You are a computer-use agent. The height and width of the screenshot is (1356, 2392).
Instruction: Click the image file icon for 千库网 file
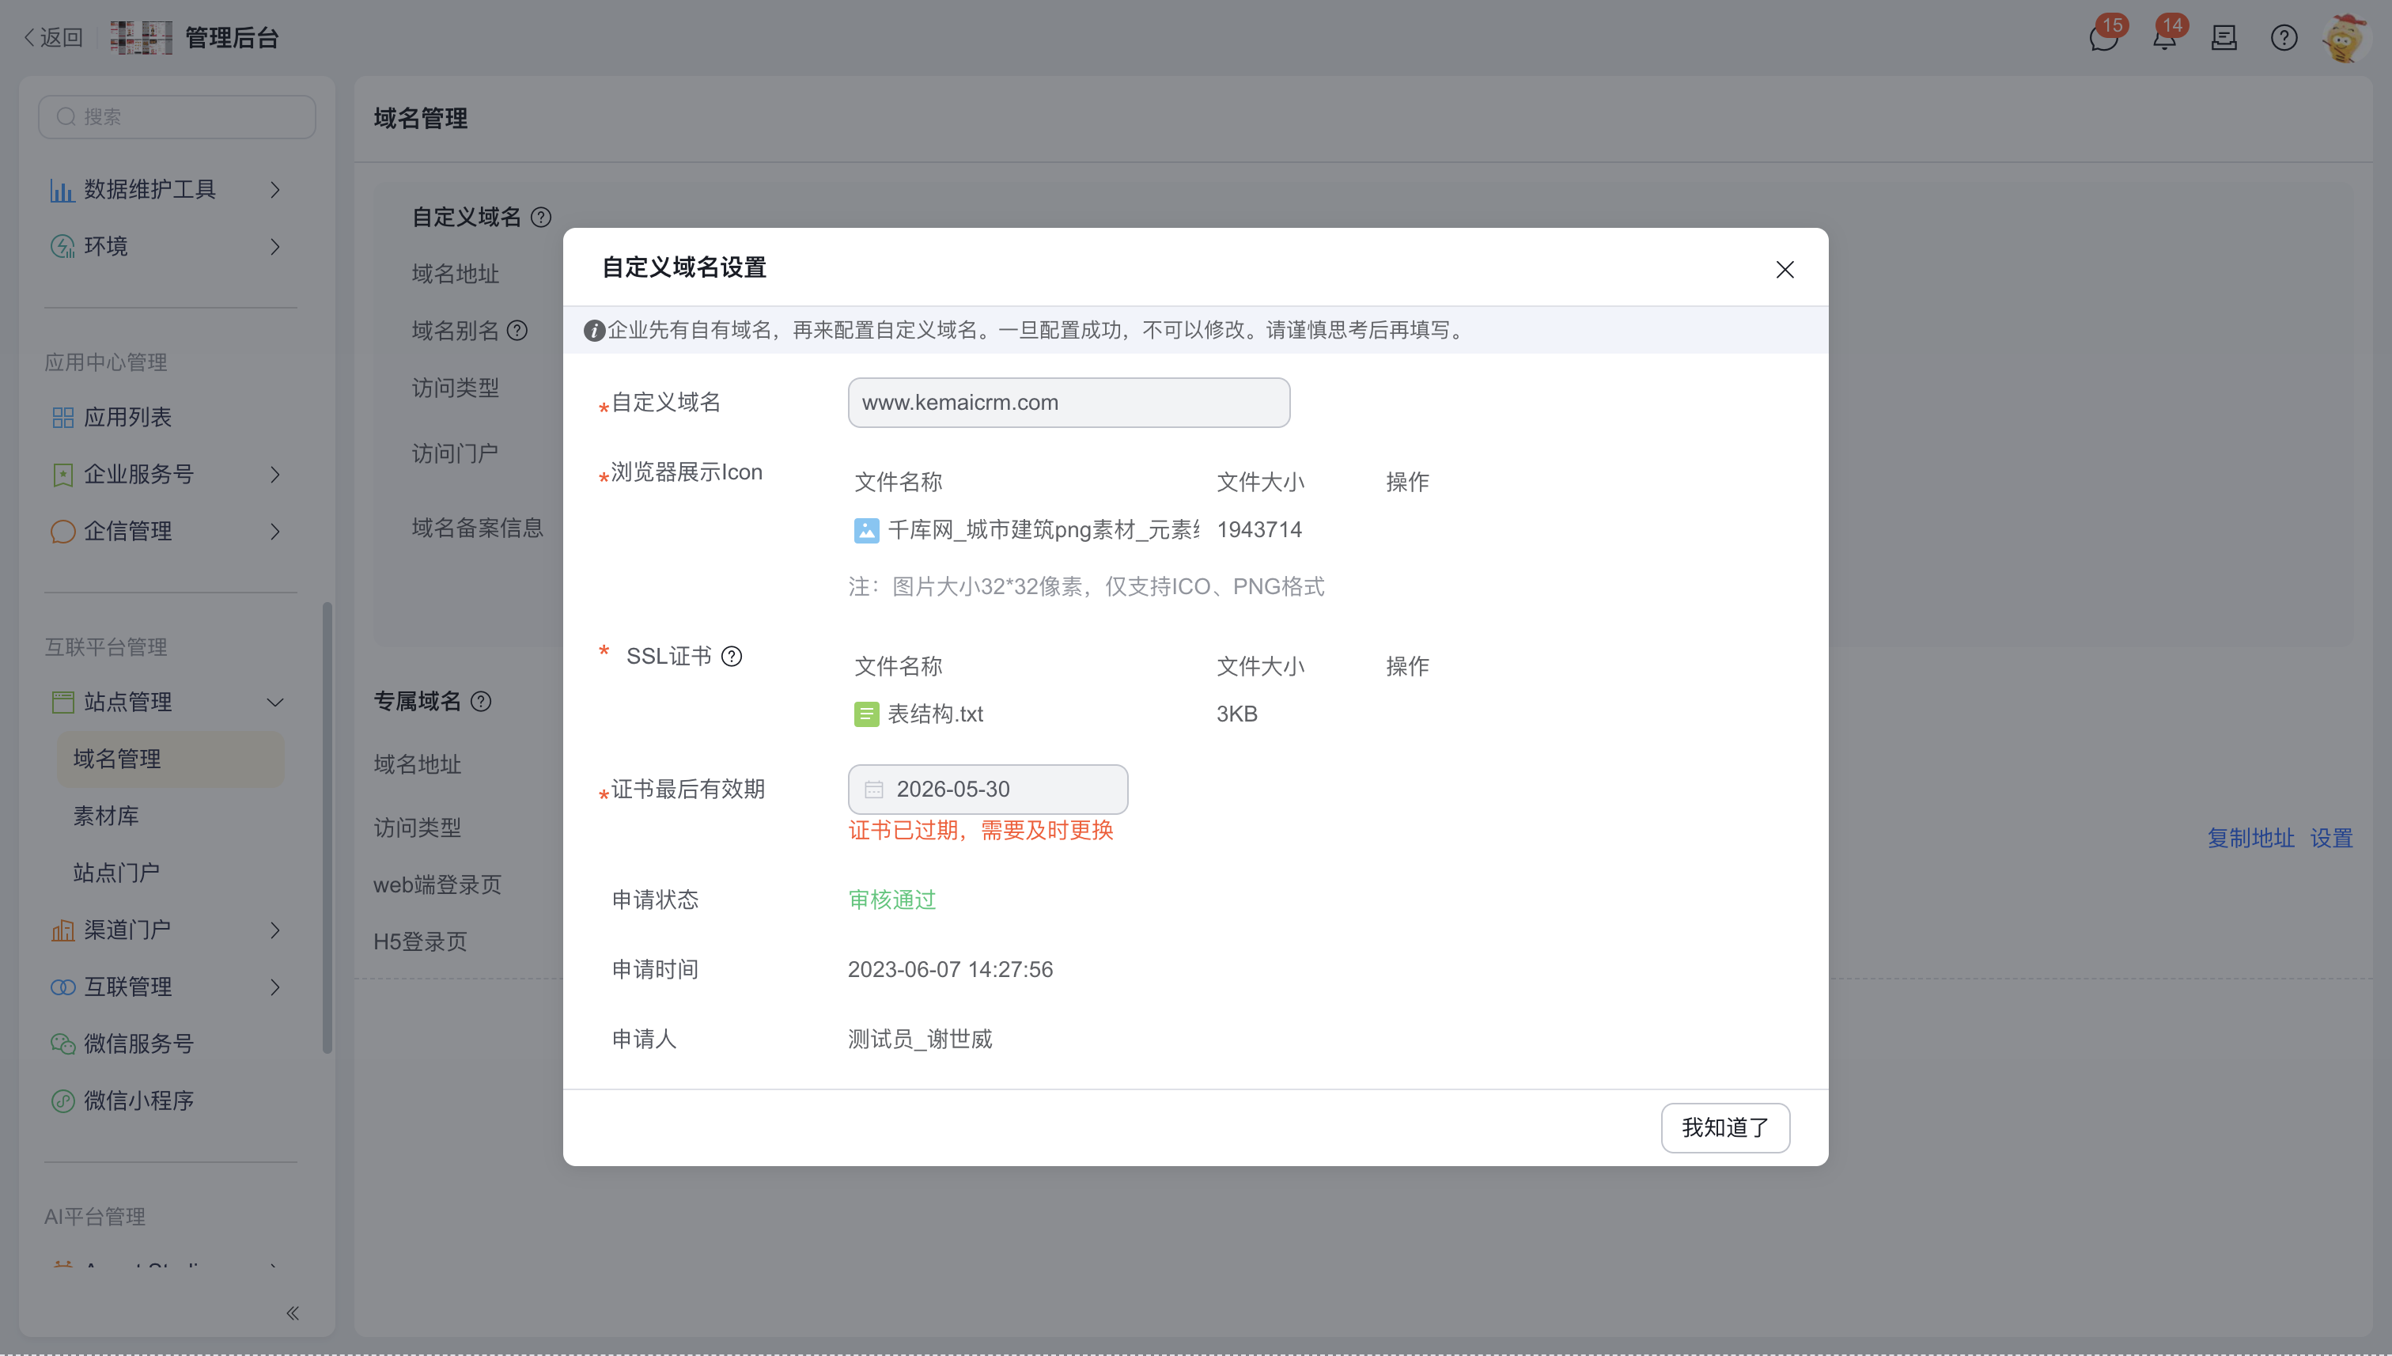(x=866, y=531)
